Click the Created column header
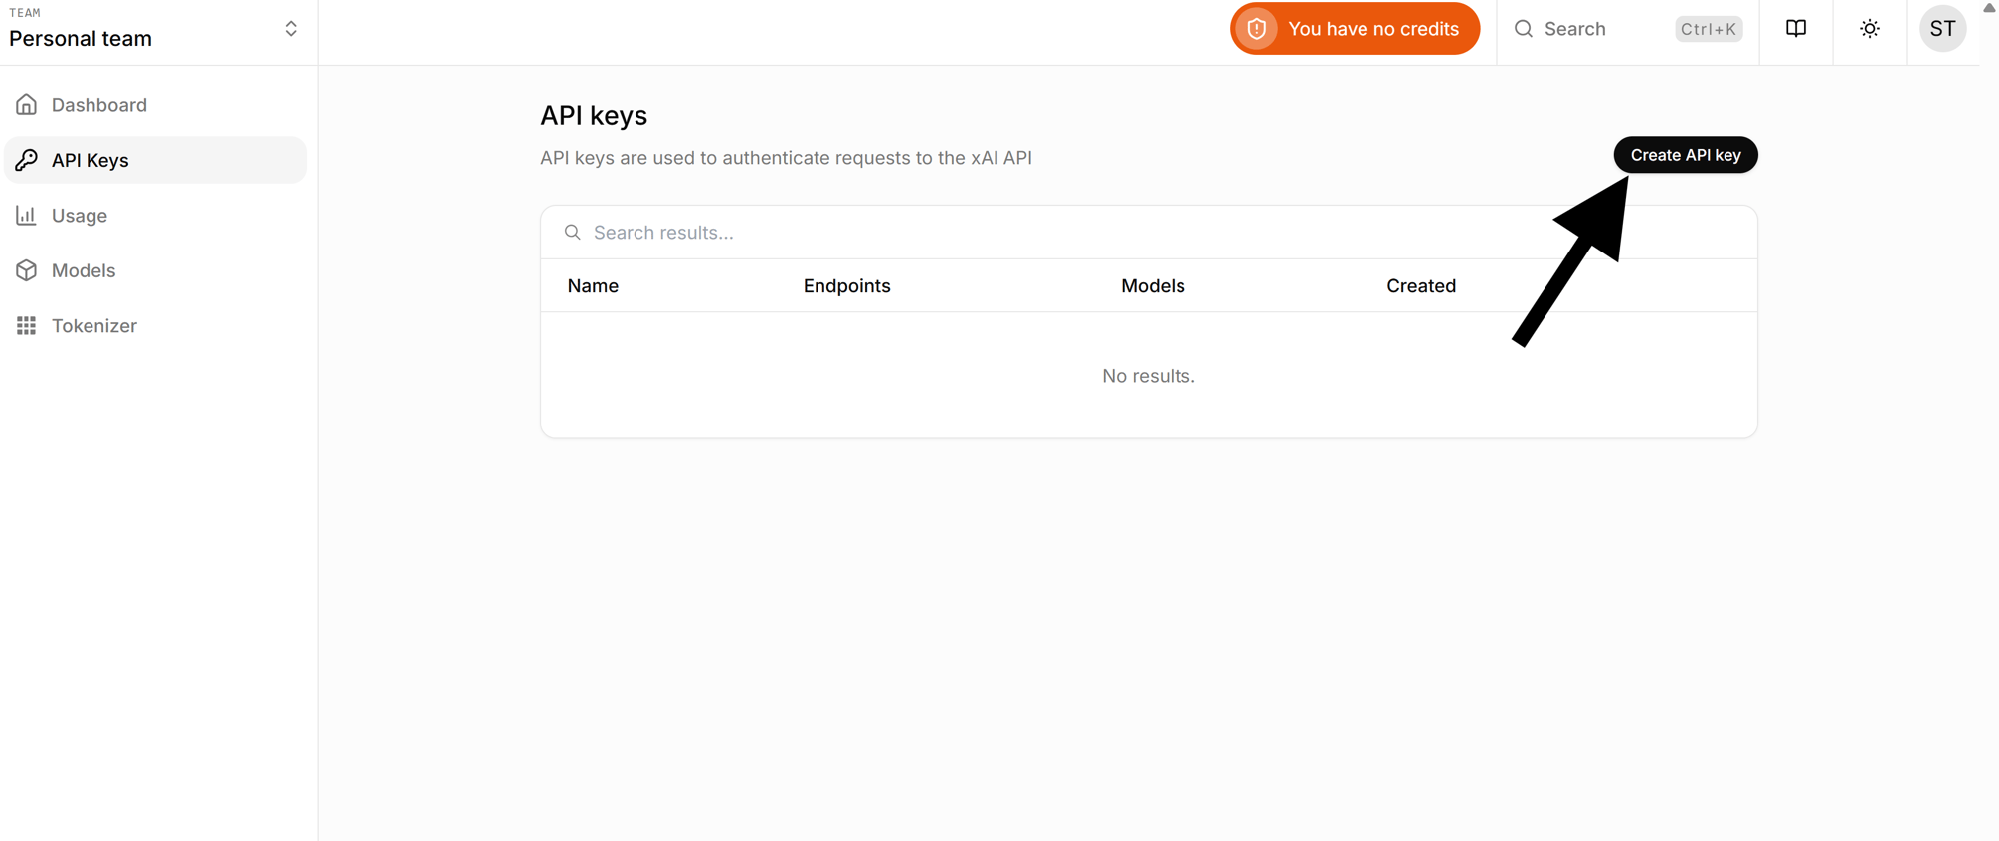 [1421, 286]
